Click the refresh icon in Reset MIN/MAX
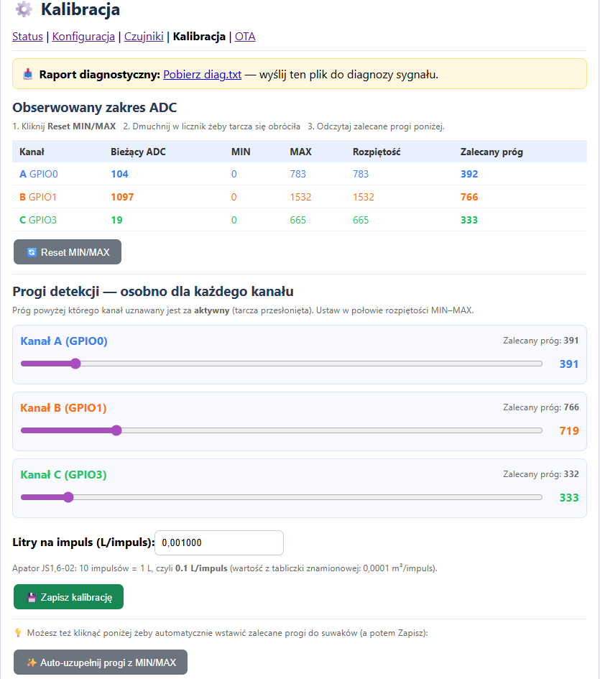The image size is (600, 679). (x=32, y=252)
